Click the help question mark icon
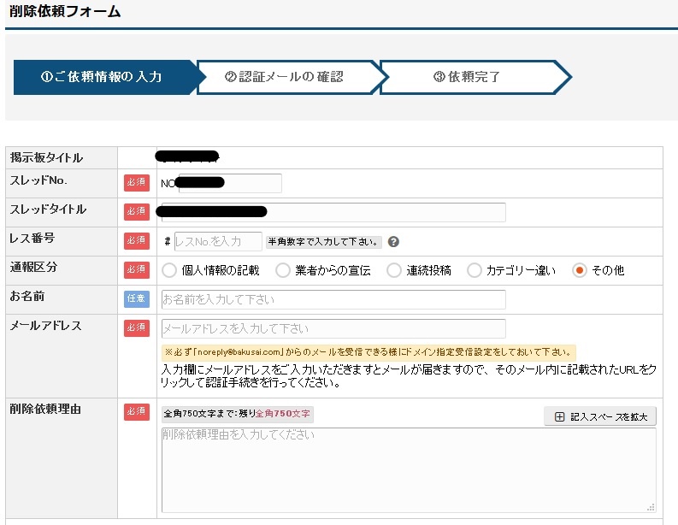The image size is (678, 525). [x=393, y=242]
